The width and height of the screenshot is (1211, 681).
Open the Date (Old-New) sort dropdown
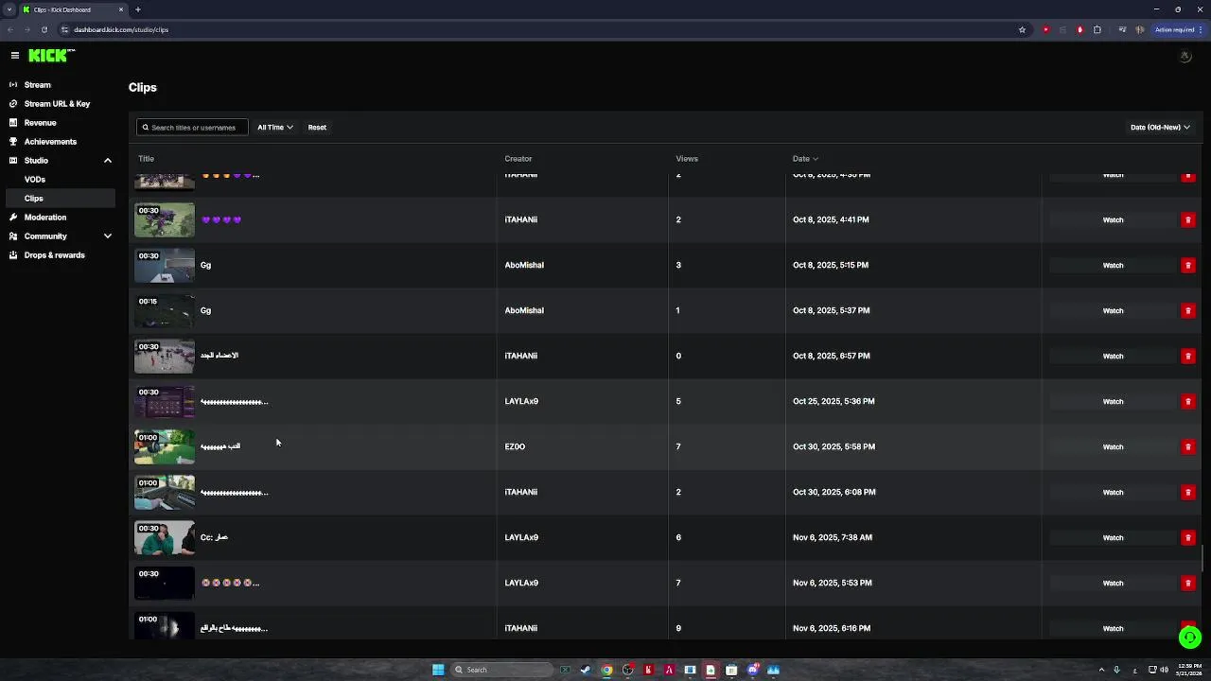coord(1160,127)
